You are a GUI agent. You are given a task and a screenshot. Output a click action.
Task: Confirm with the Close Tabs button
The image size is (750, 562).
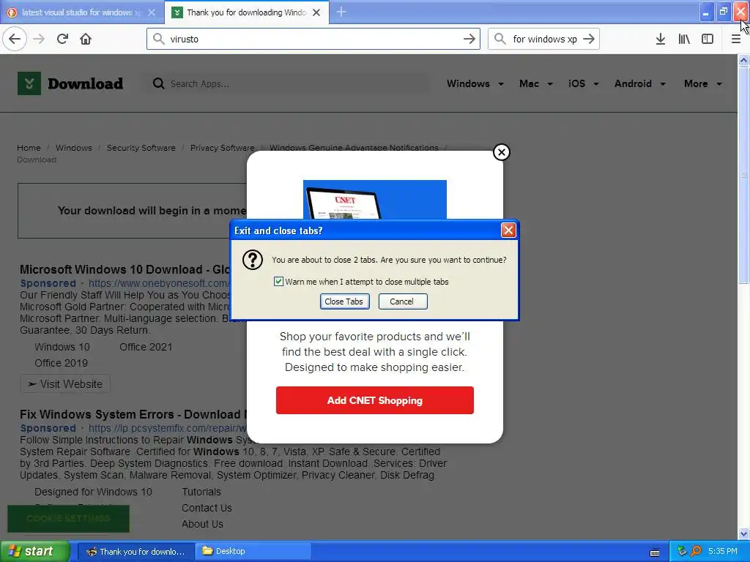(x=344, y=301)
